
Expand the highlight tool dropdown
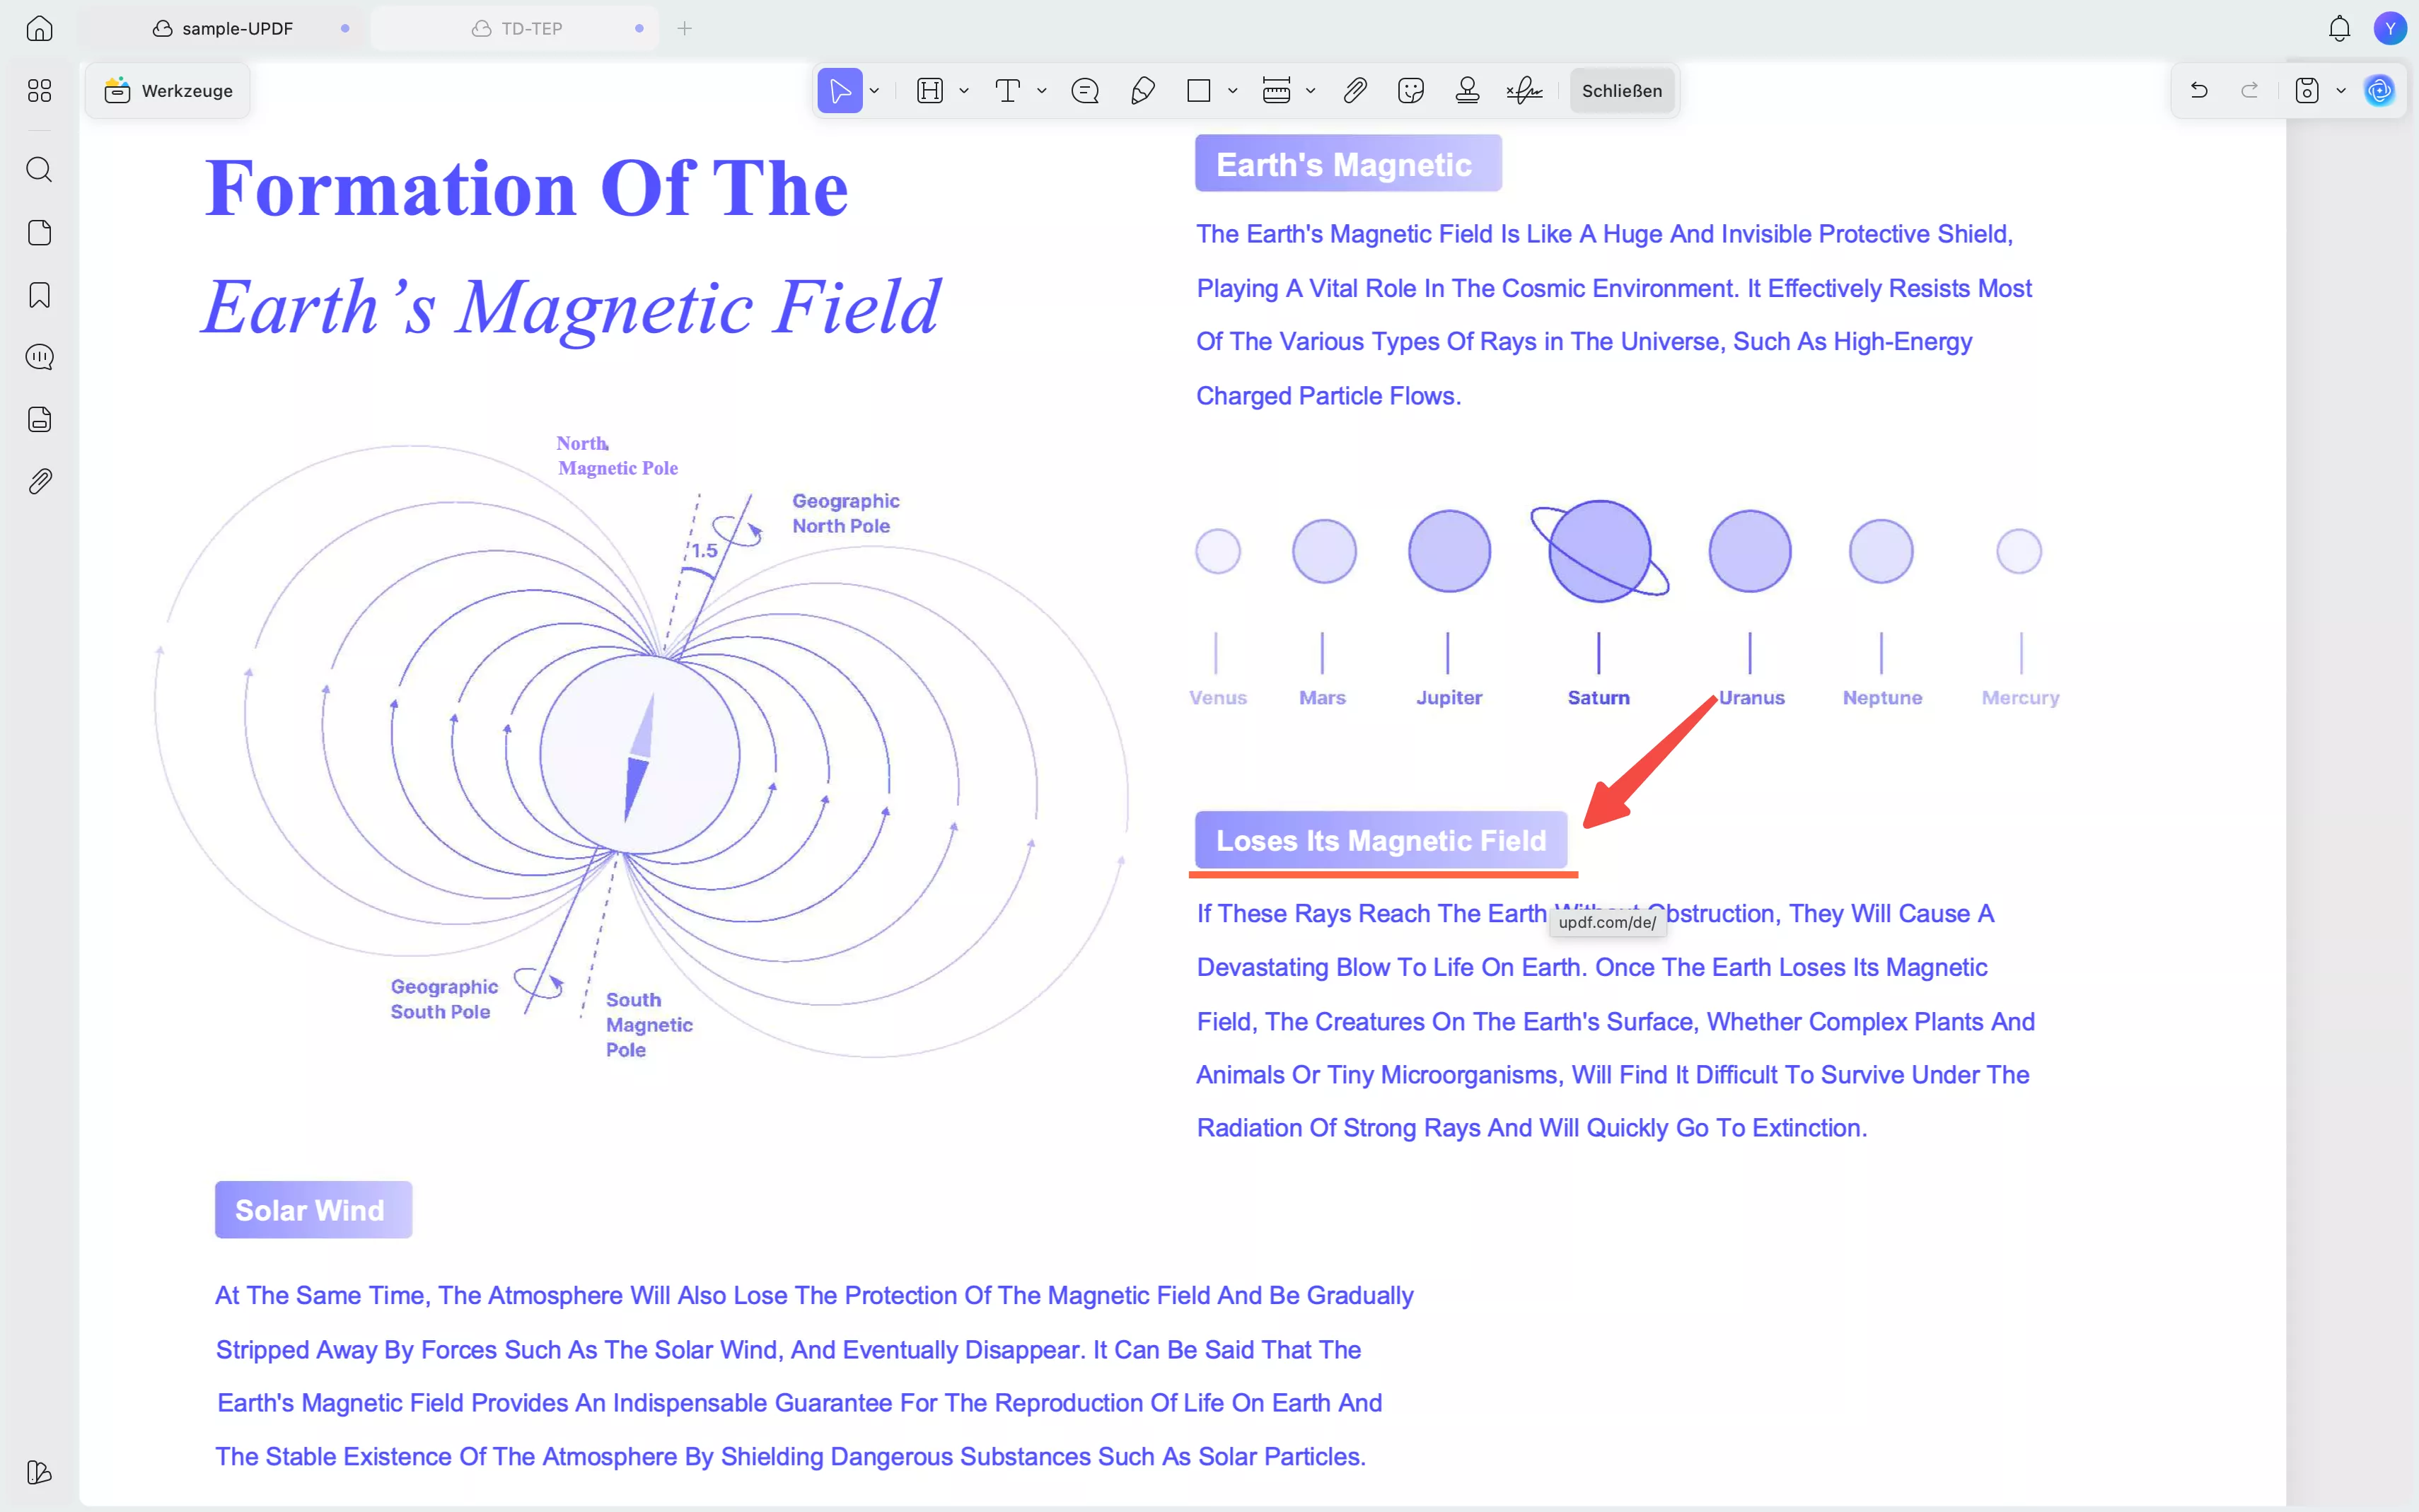click(964, 91)
